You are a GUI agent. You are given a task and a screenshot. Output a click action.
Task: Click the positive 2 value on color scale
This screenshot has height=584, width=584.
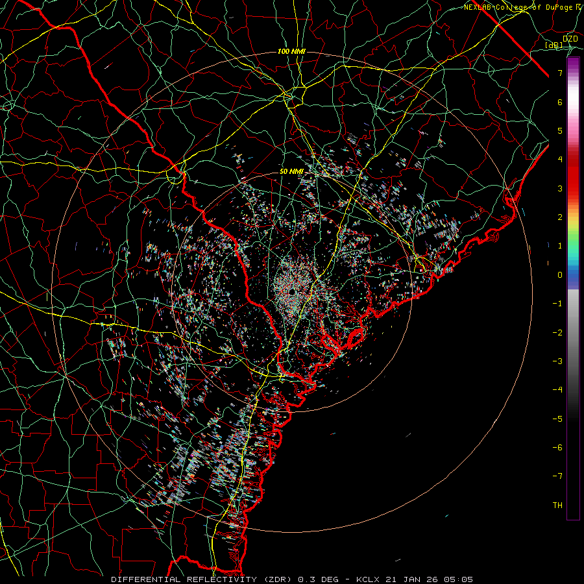560,217
